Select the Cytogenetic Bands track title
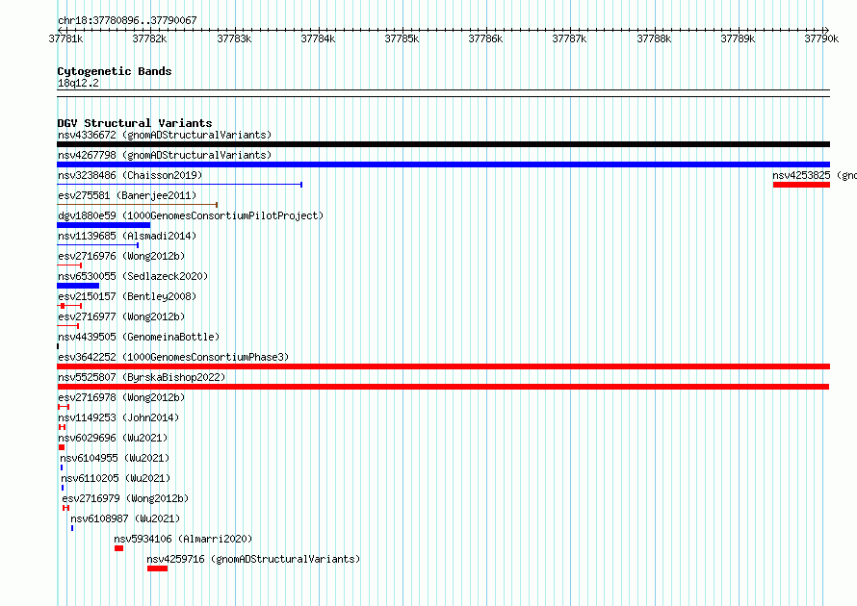This screenshot has height=606, width=857. coord(115,71)
